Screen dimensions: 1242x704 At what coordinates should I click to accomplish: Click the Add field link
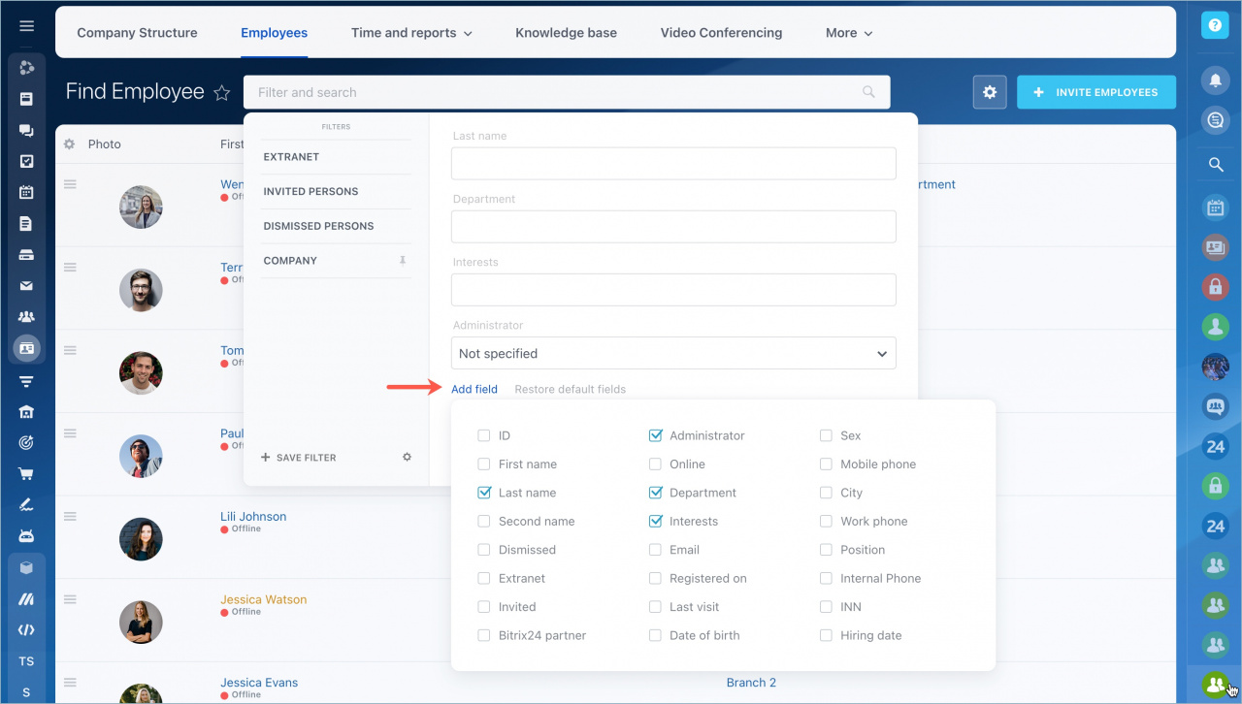click(x=474, y=389)
